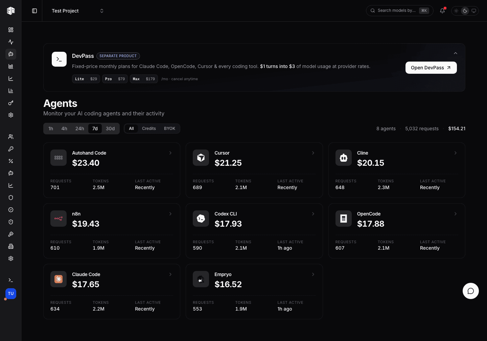Screen dimensions: 487x341
Task: Click the DevPass white terminal logo tile
Action: tap(59, 59)
